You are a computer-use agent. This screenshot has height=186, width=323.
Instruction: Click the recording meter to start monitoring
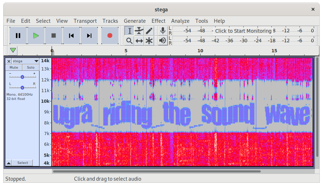[243, 31]
